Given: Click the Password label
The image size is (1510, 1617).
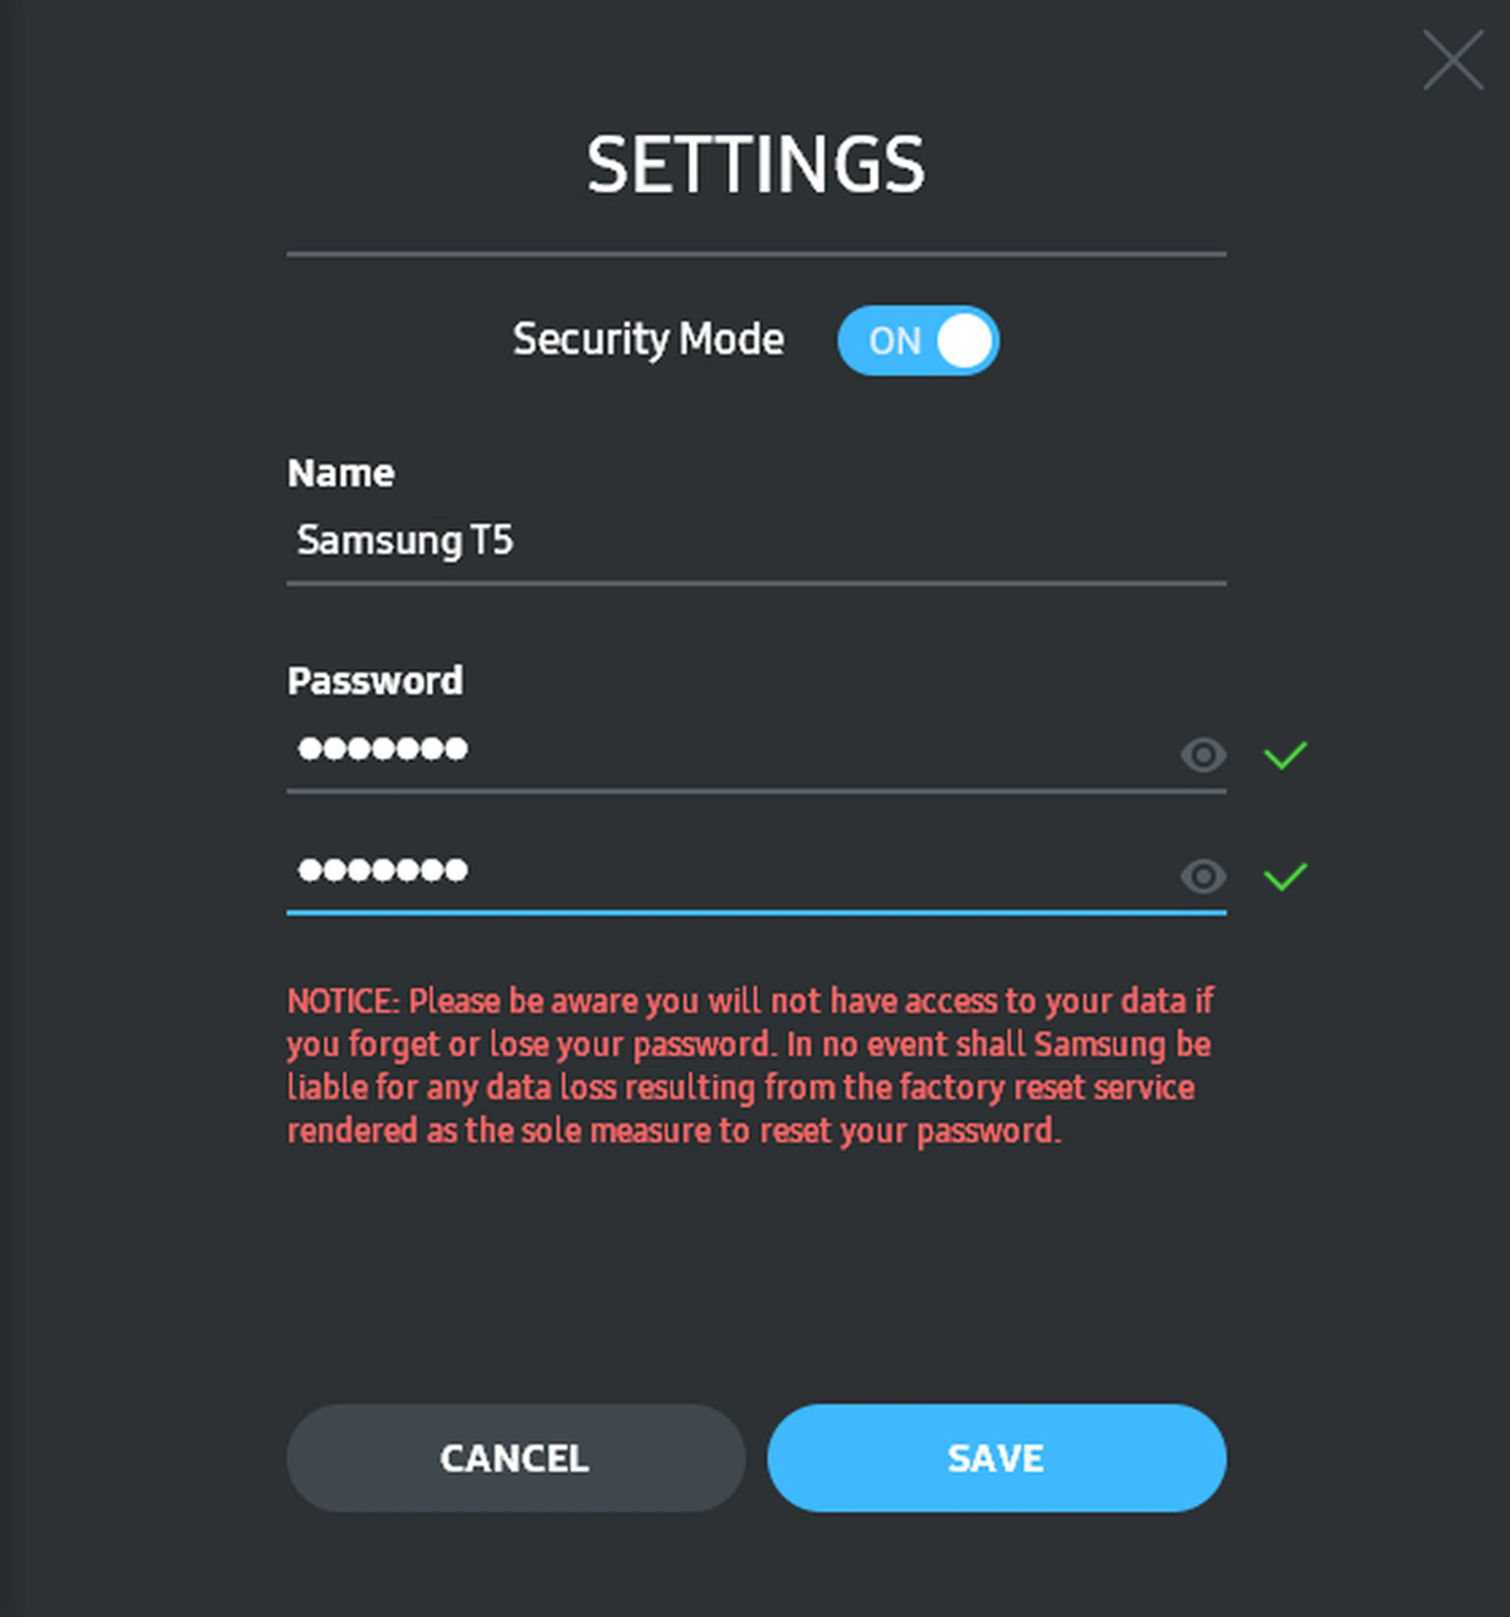Looking at the screenshot, I should pos(375,681).
